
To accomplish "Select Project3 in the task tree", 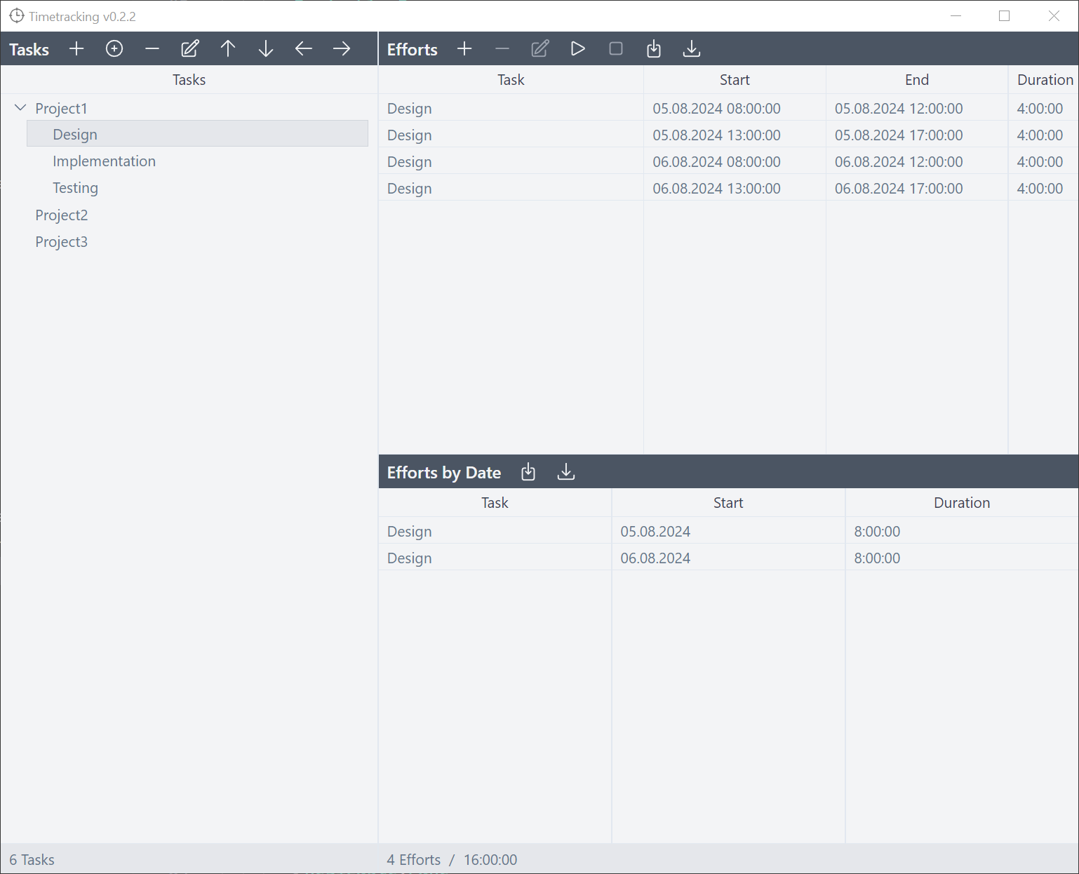I will 62,242.
